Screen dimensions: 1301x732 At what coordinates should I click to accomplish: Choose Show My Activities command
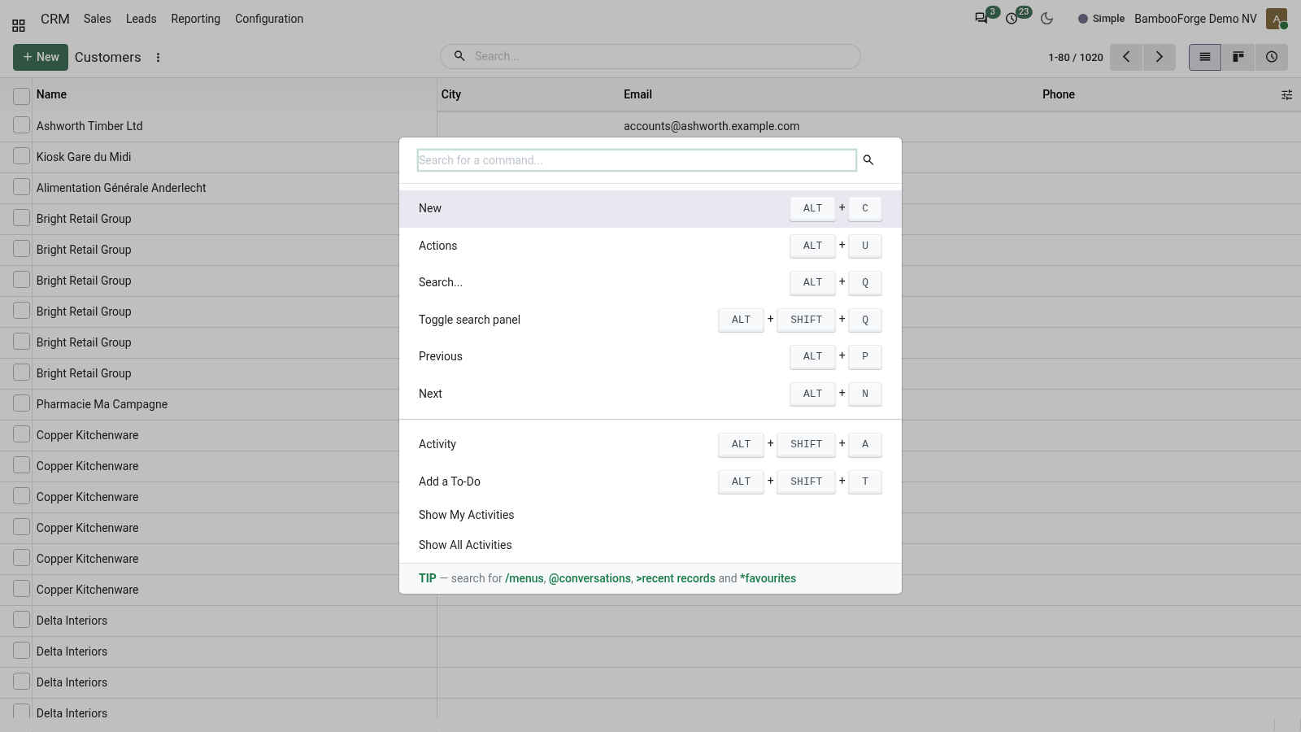[650, 515]
